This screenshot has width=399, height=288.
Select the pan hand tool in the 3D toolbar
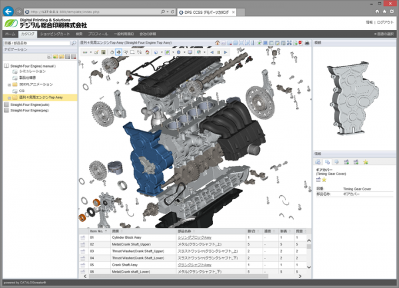(x=112, y=52)
